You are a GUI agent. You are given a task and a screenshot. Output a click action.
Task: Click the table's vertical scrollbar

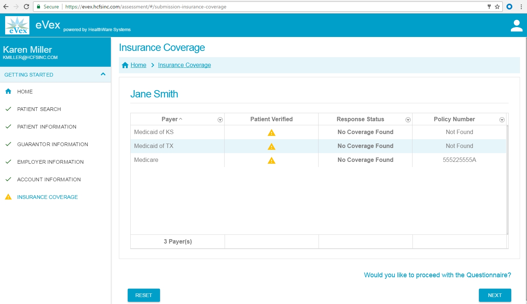coord(507,179)
